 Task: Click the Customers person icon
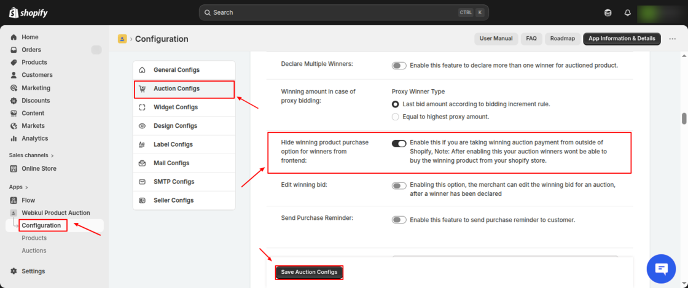click(14, 75)
